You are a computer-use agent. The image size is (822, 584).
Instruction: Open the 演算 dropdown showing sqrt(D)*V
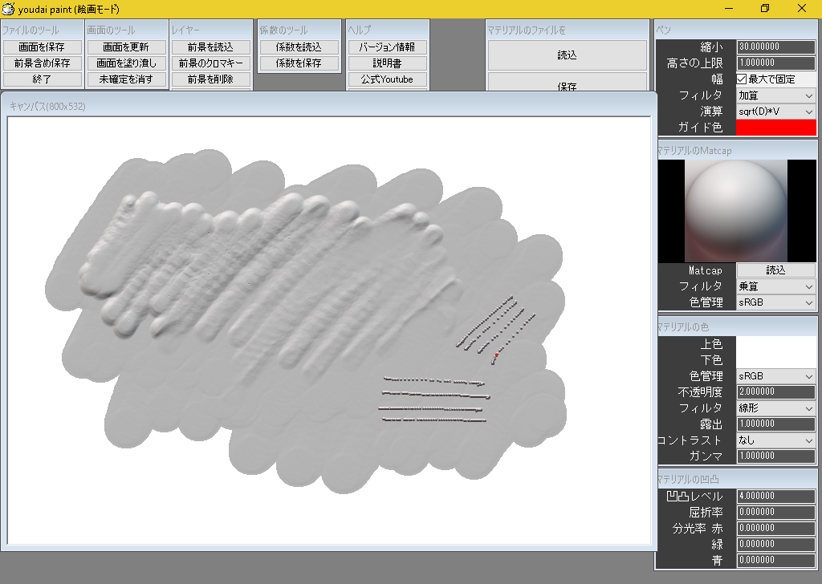click(x=775, y=111)
